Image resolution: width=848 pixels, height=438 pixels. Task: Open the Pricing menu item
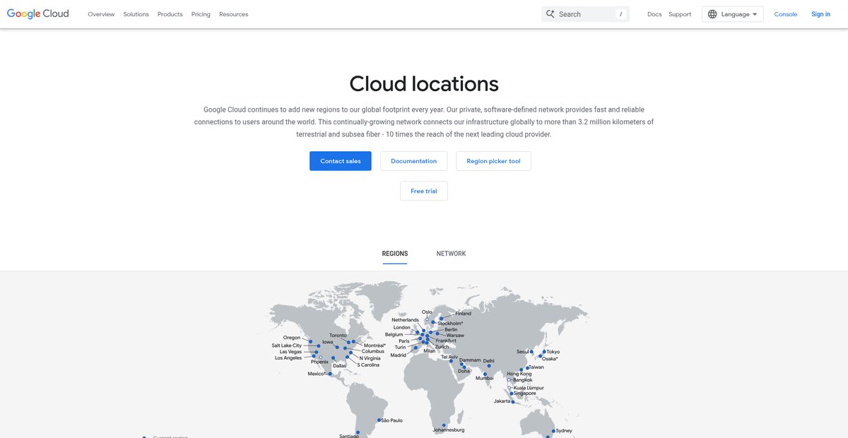coord(201,14)
